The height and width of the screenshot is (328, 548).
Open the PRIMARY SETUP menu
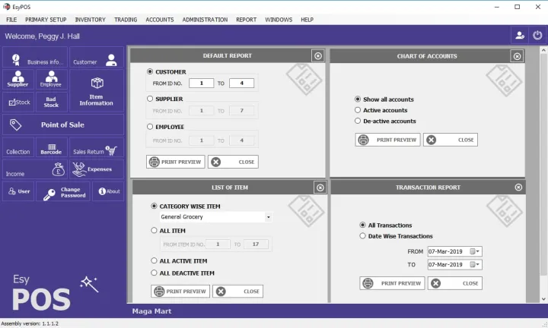coord(46,20)
